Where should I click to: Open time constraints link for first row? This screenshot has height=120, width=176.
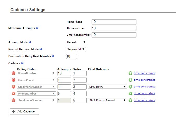[x=144, y=73]
